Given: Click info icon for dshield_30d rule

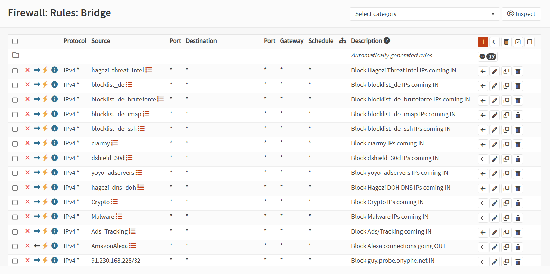Looking at the screenshot, I should (x=55, y=158).
